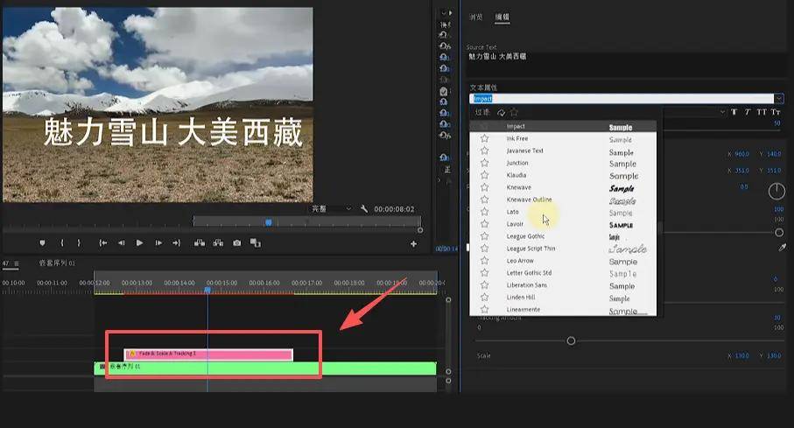Favorite Javanese Text with star
The height and width of the screenshot is (428, 794).
coord(485,151)
